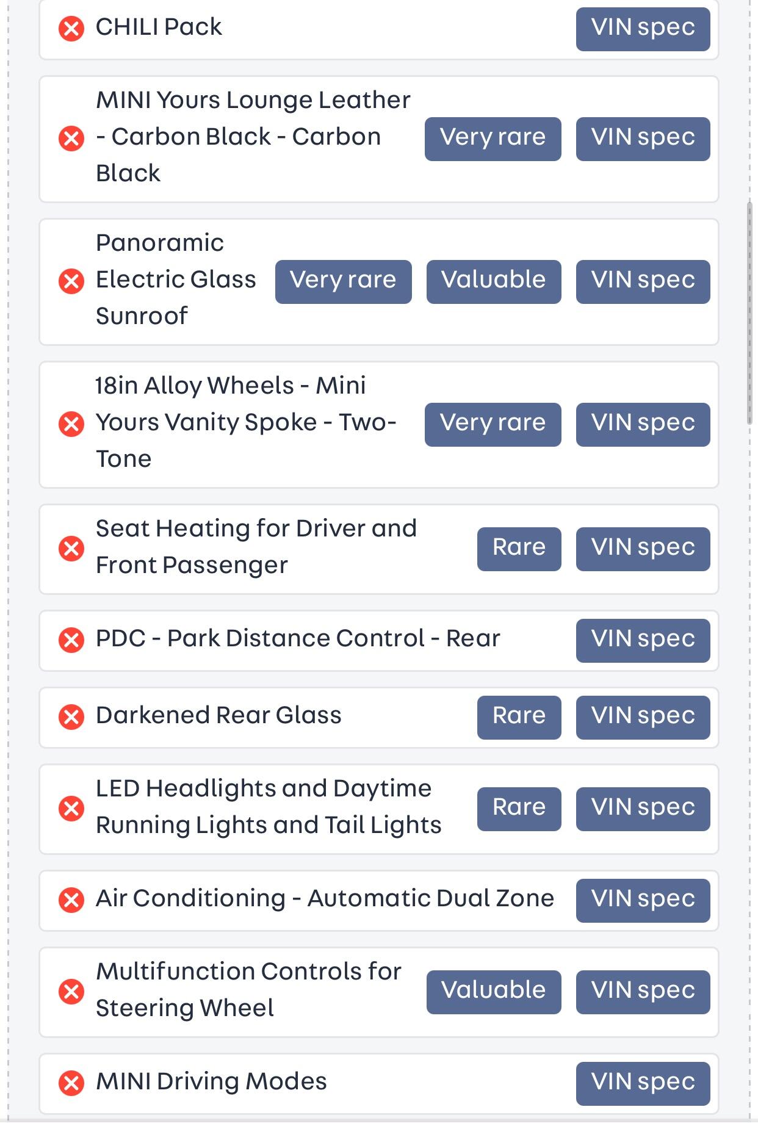Screen dimensions: 758x1129
Task: Click red X beside LED Headlights option
Action: pos(71,809)
